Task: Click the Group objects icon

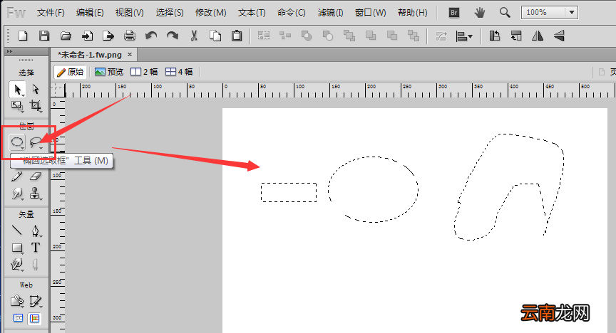Action: pyautogui.click(x=264, y=36)
